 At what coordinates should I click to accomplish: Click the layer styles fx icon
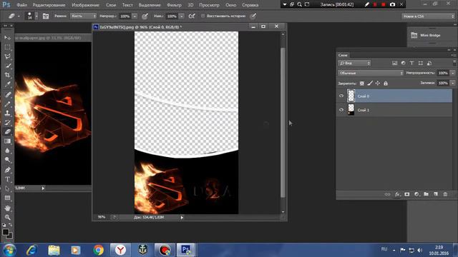[397, 194]
